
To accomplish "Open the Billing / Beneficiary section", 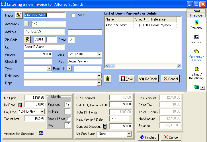I will [196, 73].
